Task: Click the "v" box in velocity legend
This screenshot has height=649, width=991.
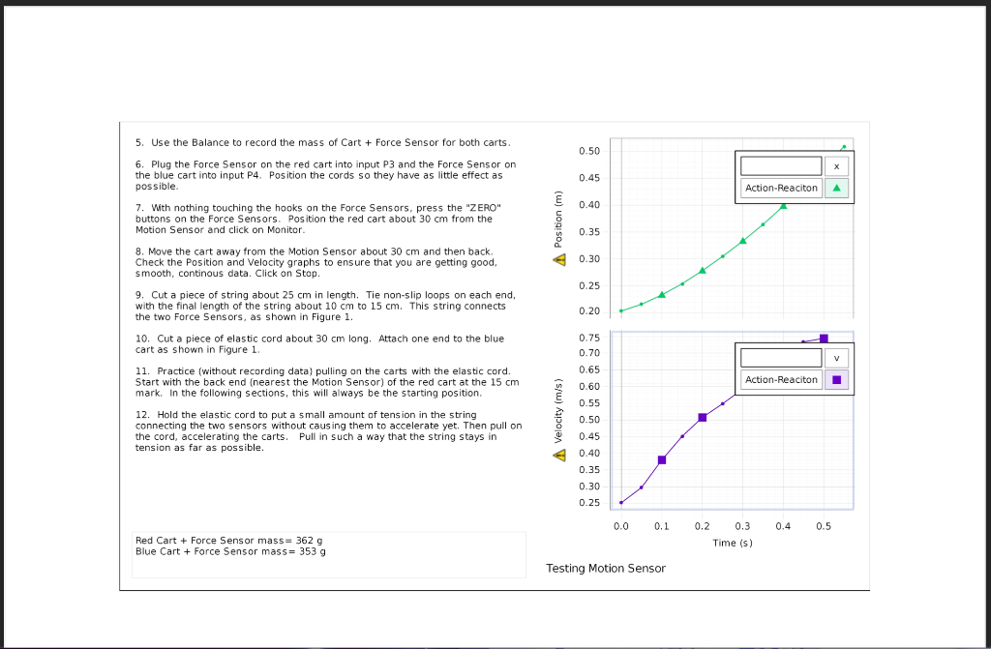Action: 837,358
